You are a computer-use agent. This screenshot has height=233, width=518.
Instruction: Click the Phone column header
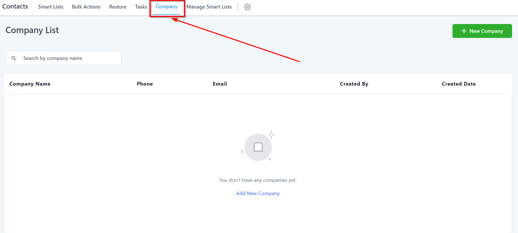tap(145, 84)
